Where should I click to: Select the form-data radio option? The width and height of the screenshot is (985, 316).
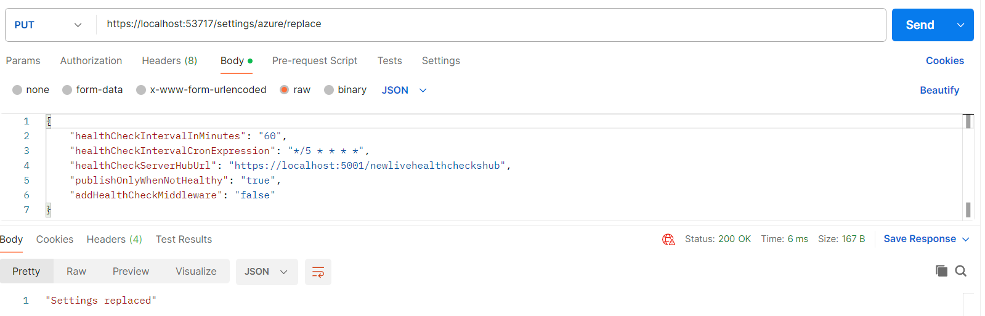pyautogui.click(x=67, y=90)
